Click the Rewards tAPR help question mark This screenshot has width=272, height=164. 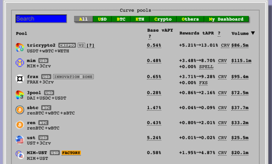click(219, 33)
